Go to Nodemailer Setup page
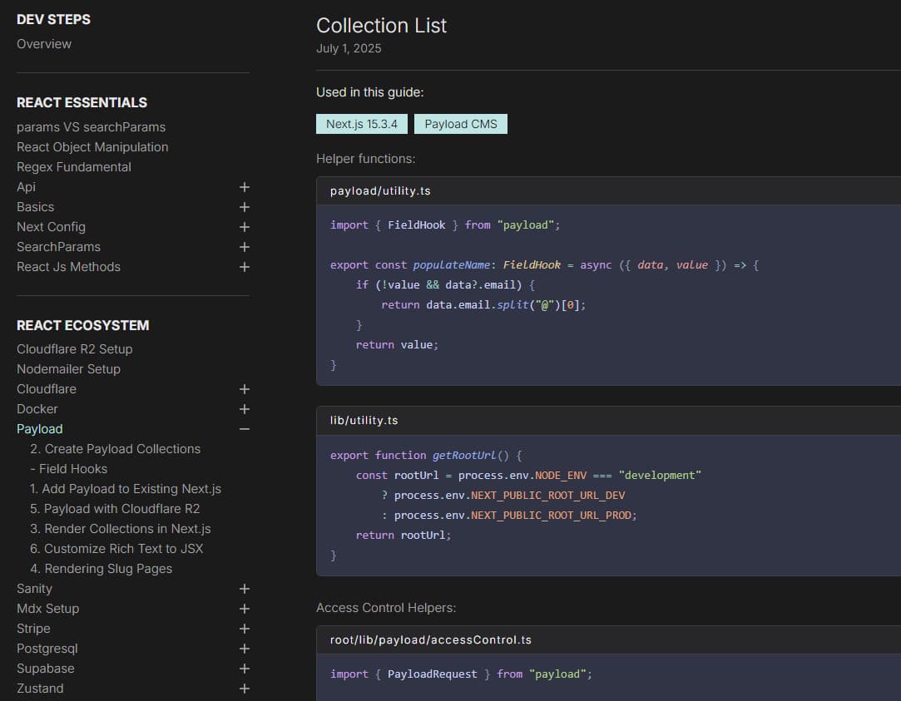This screenshot has width=901, height=701. (68, 369)
